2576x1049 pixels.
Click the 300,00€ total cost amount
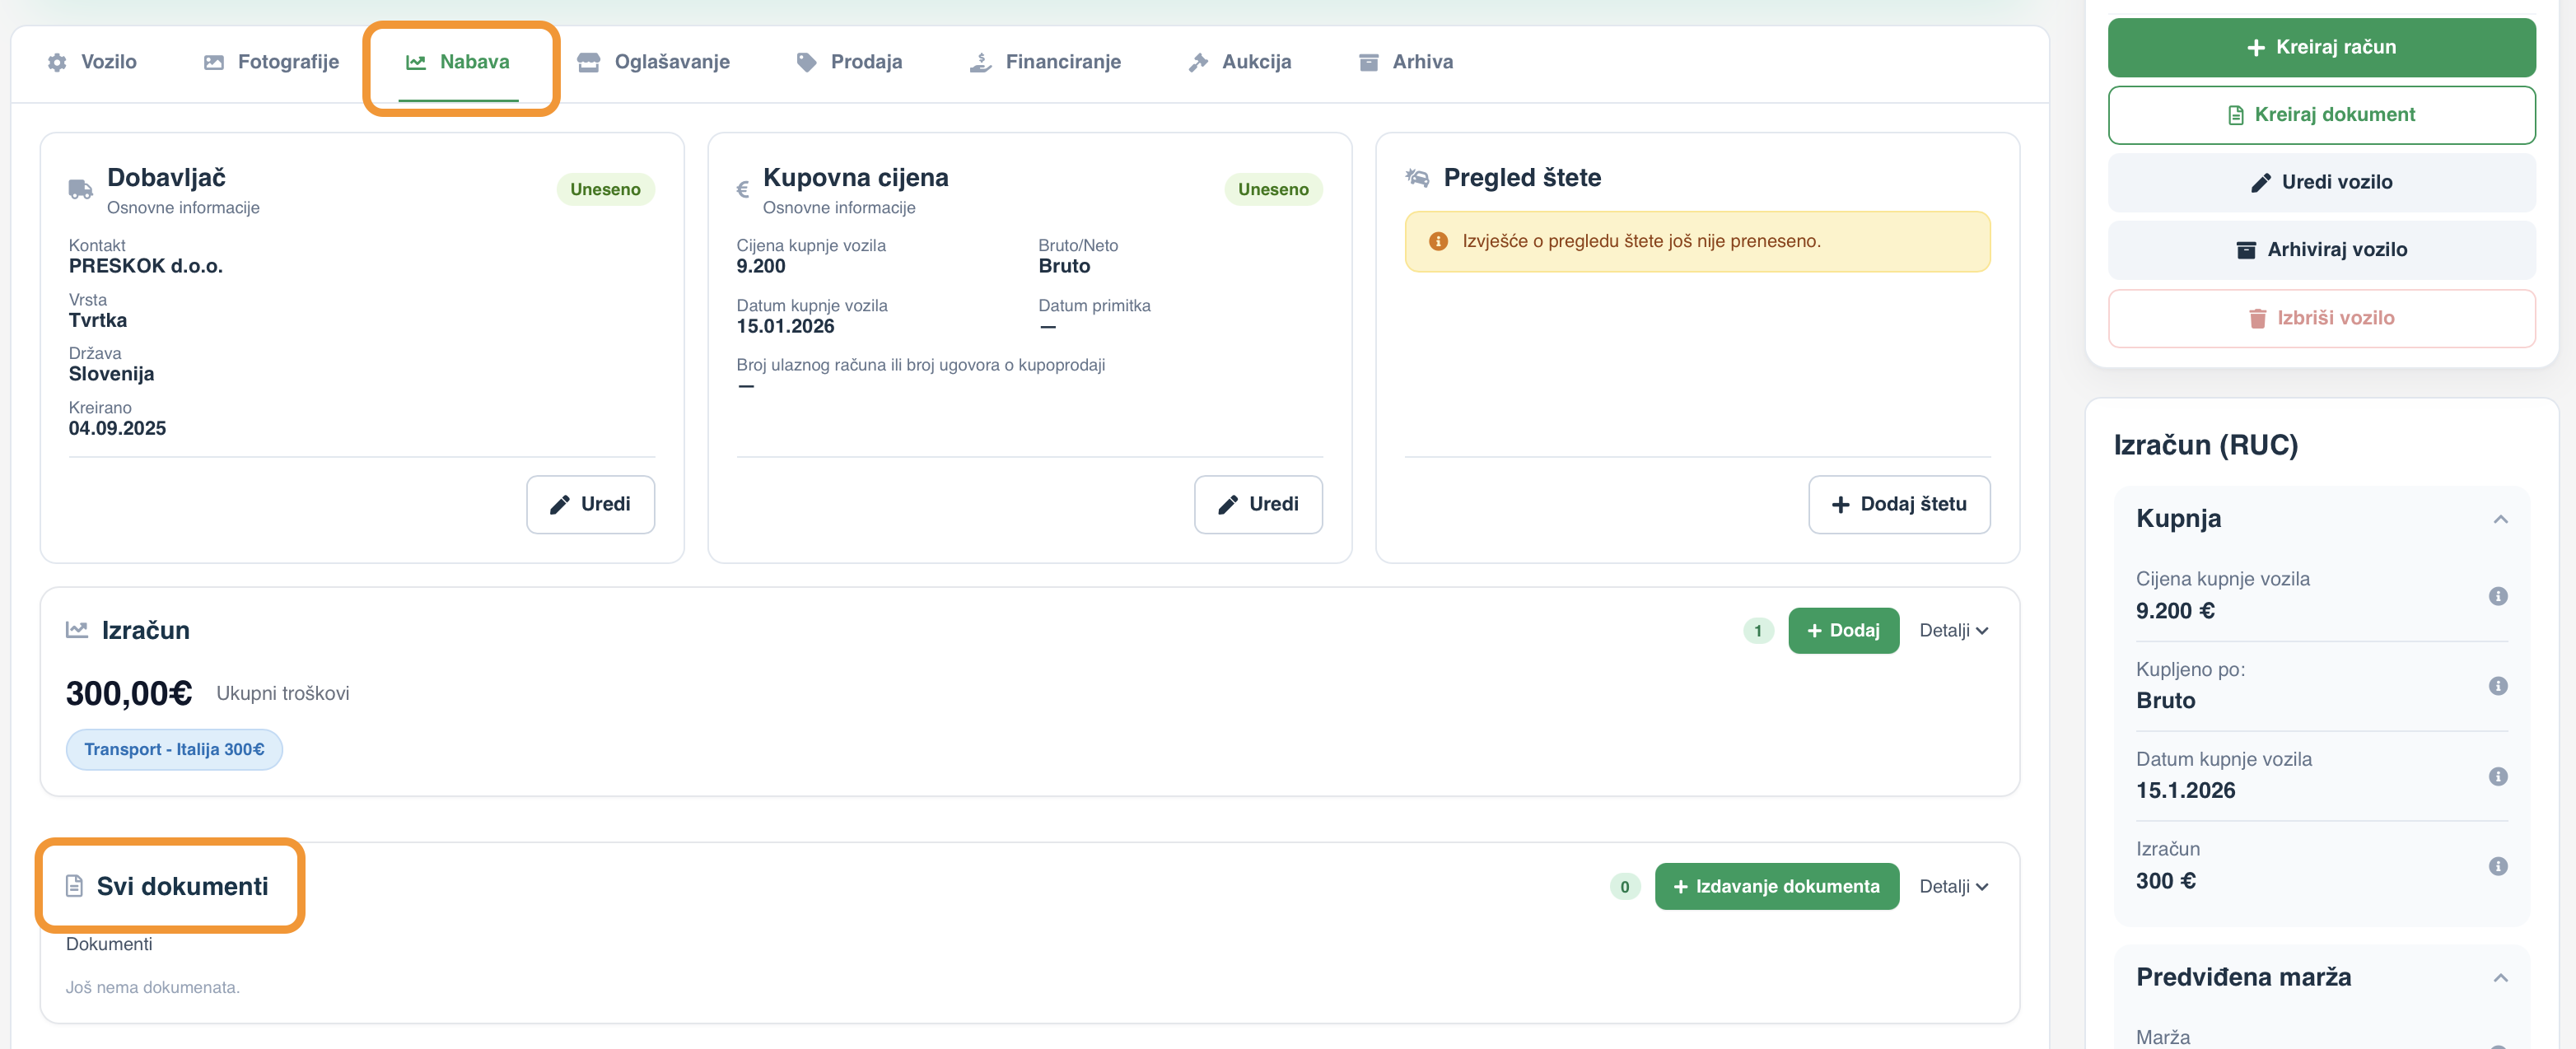pyautogui.click(x=129, y=693)
